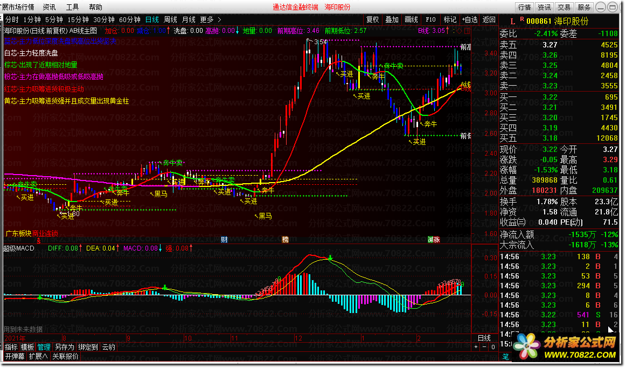
Task: Click the 广东板块 sector link
Action: click(18, 233)
